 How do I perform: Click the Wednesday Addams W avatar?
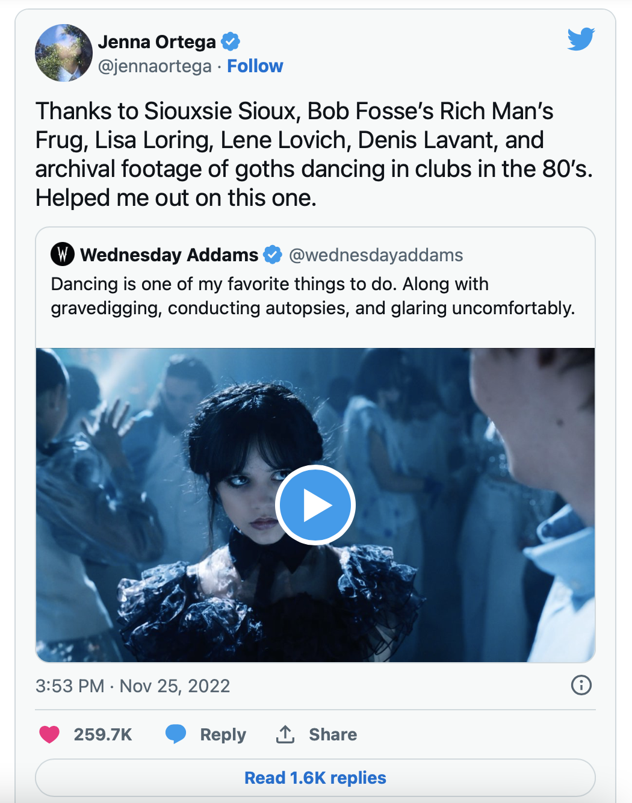pyautogui.click(x=63, y=254)
